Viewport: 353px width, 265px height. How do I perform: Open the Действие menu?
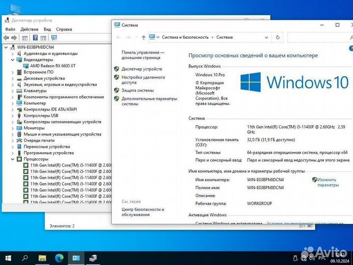(x=29, y=29)
